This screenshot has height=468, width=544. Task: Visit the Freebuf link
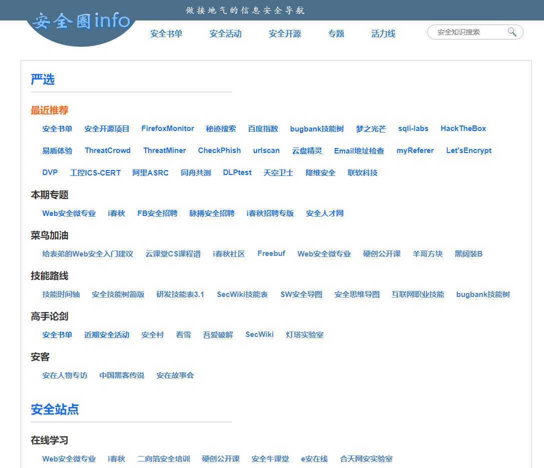click(x=271, y=254)
